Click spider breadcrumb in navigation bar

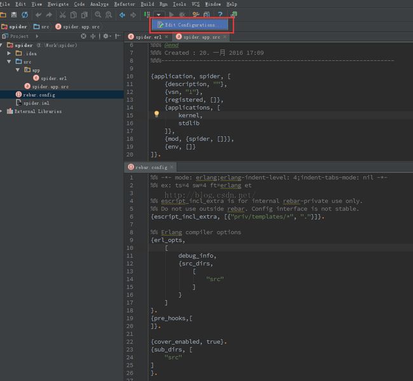pyautogui.click(x=14, y=27)
